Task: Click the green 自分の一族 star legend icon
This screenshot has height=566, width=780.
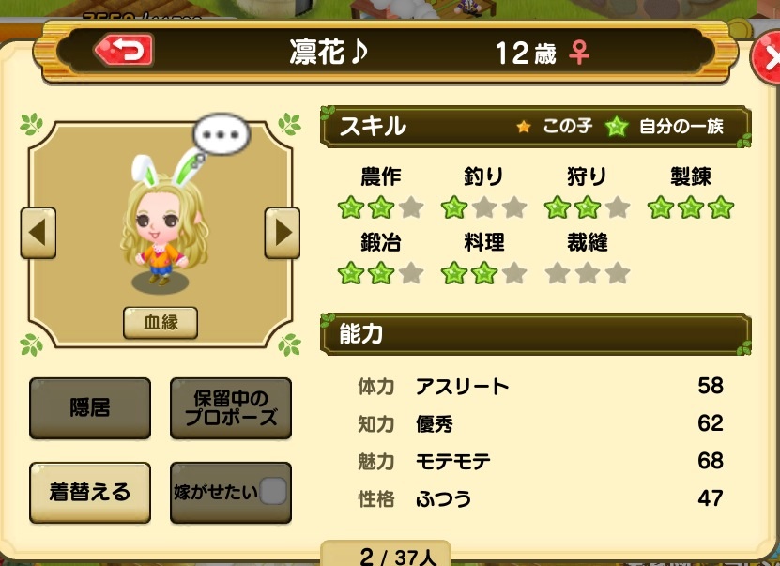Action: [x=617, y=127]
